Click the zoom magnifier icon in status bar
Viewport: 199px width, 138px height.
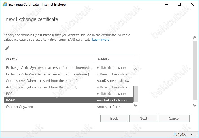click(x=175, y=134)
